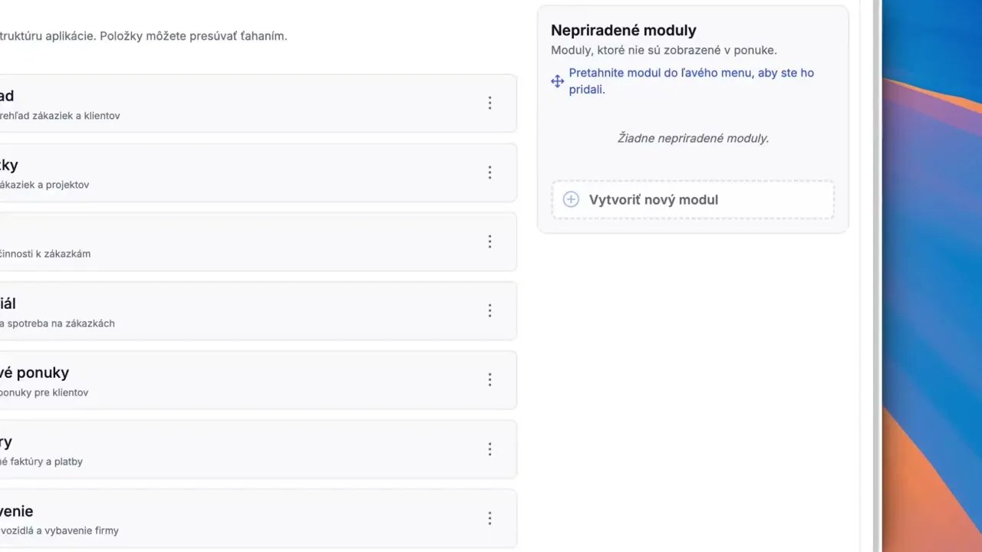Open the kebab menu for the Faktúry module
The image size is (982, 552).
pyautogui.click(x=489, y=449)
